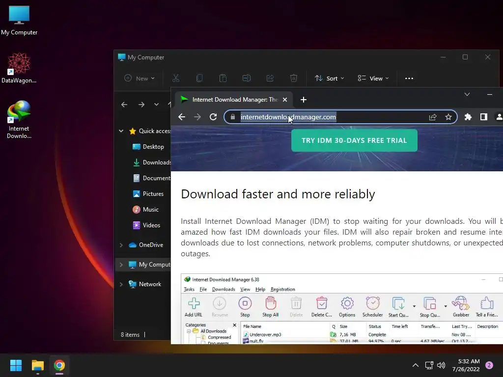503x377 pixels.
Task: Click the share this page icon
Action: coord(433,117)
